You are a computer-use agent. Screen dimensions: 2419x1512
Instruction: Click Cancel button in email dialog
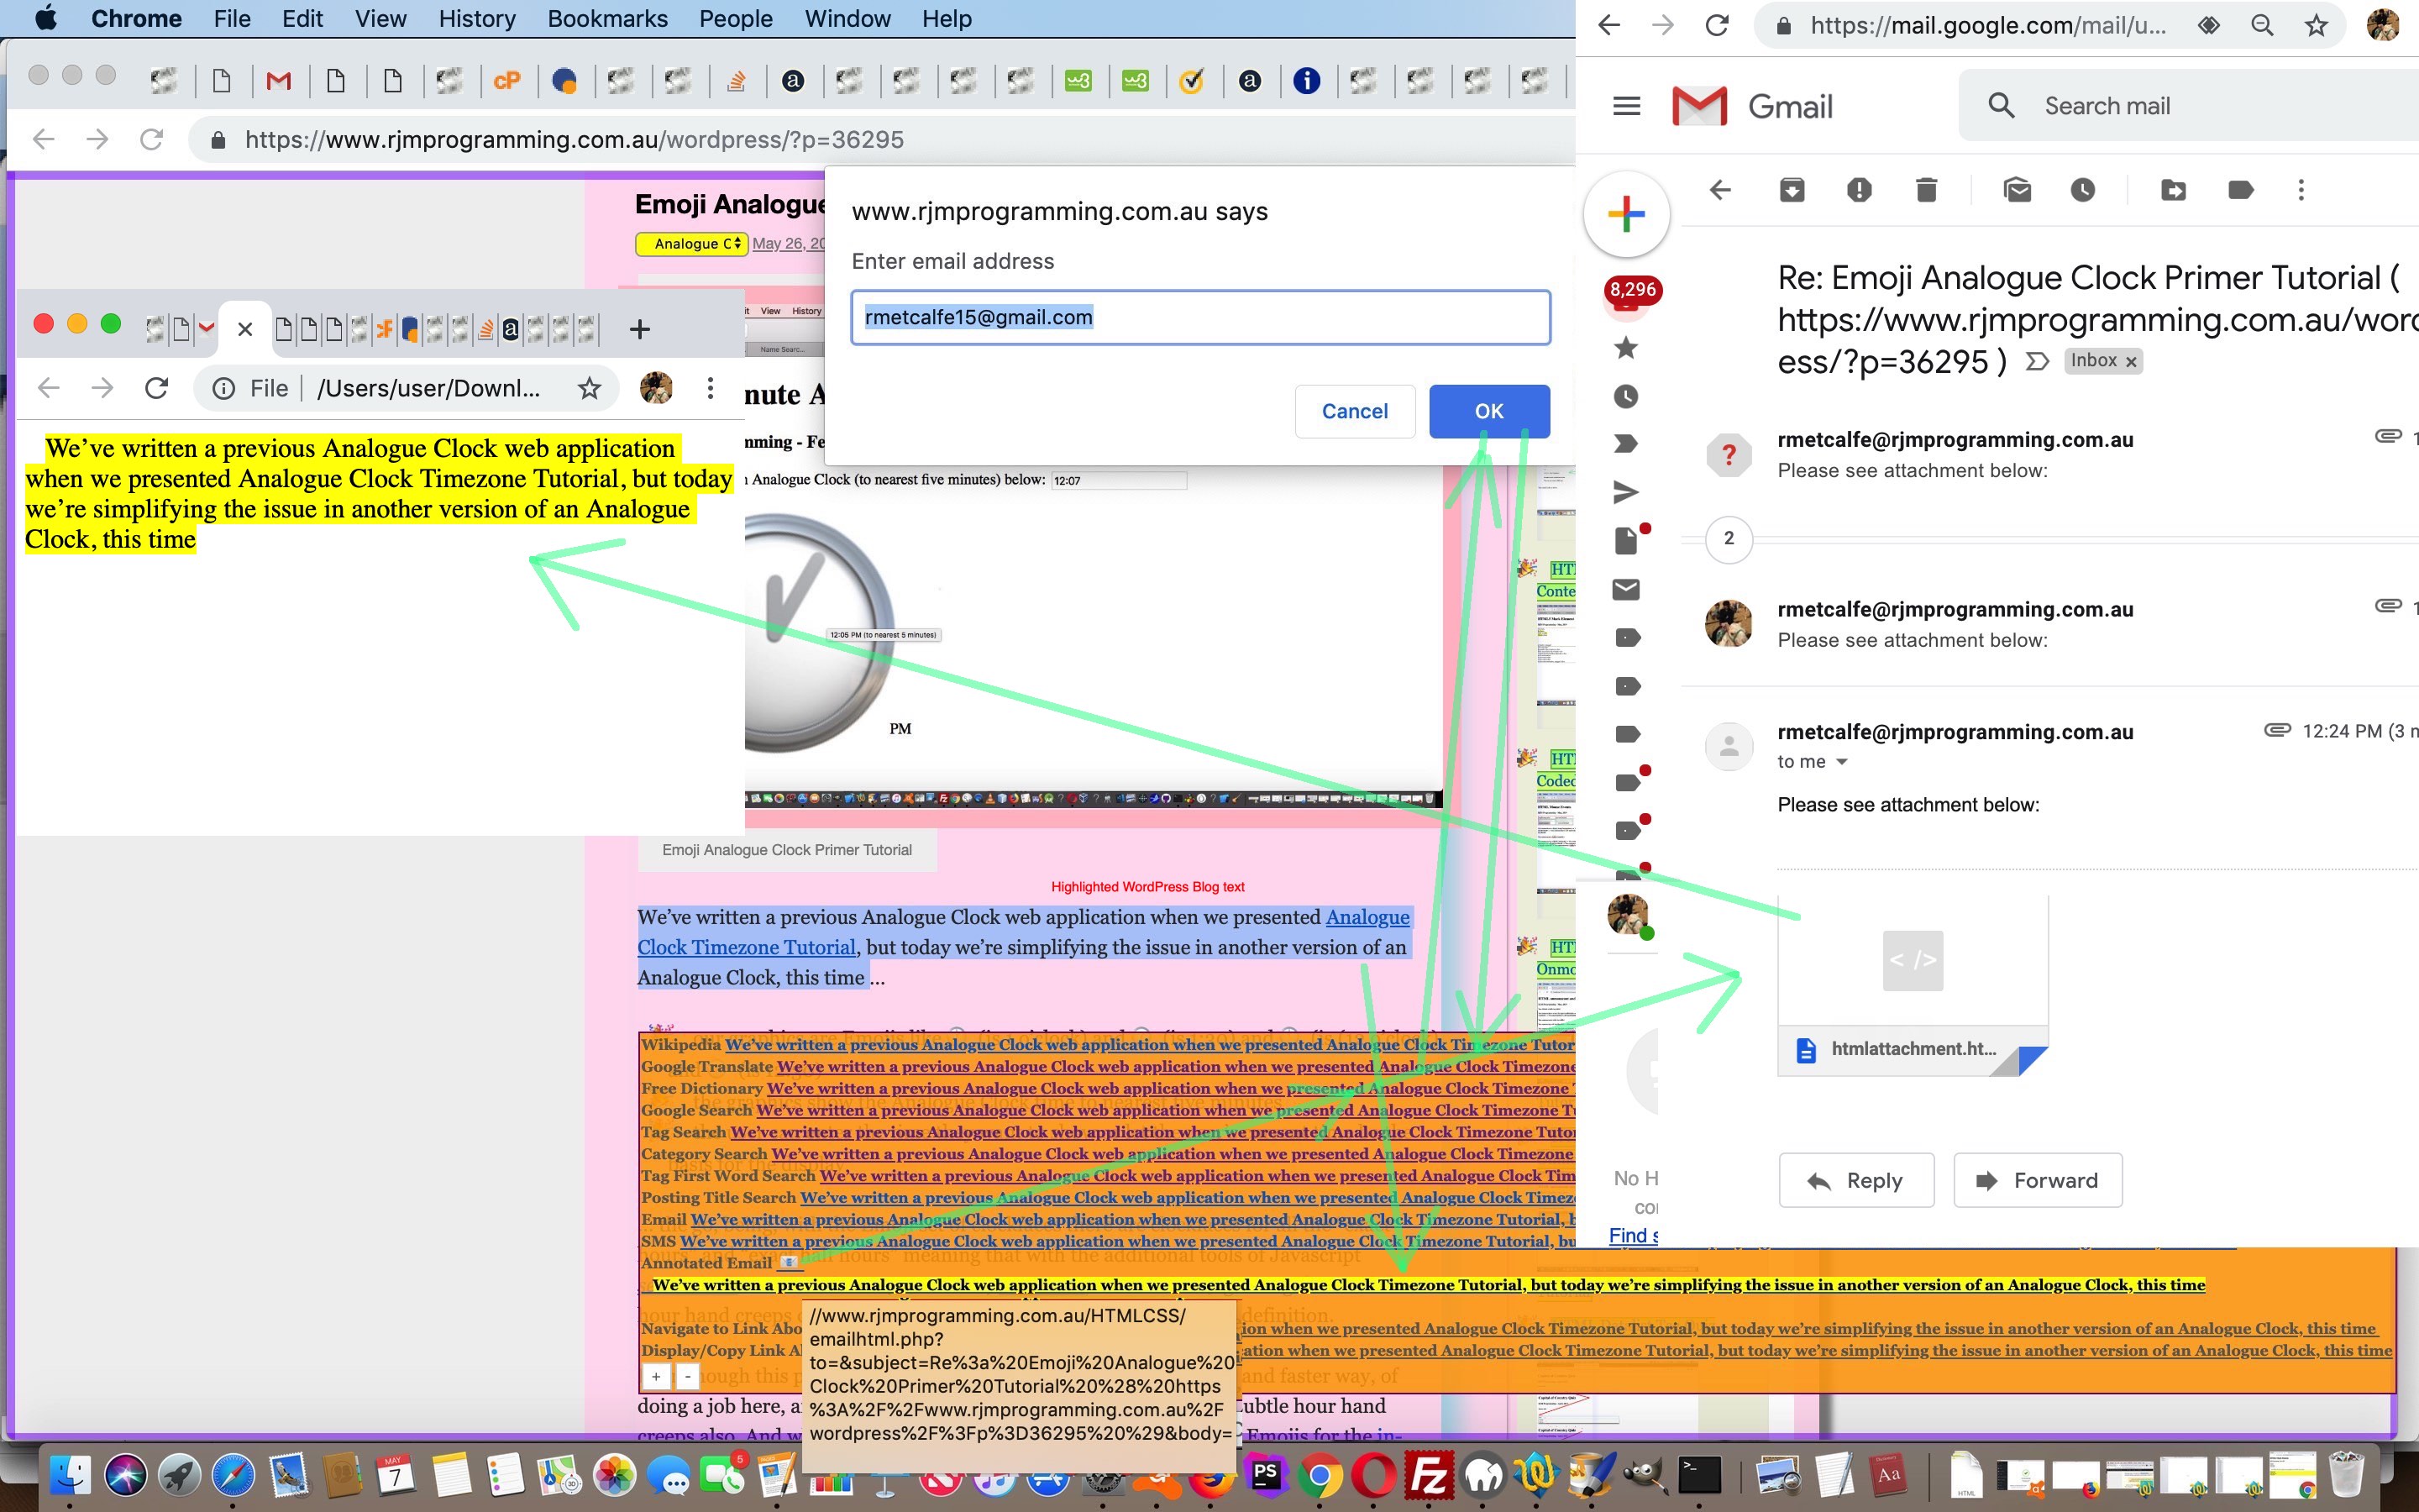coord(1356,409)
